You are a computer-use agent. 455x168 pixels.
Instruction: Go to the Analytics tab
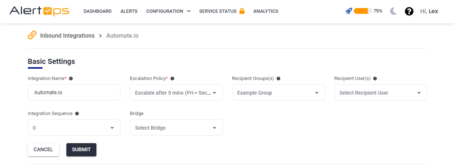point(265,11)
